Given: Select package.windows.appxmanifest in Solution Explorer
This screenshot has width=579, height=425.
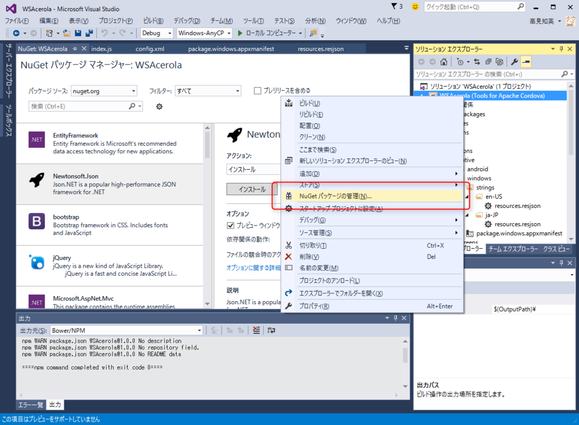Looking at the screenshot, I should pos(519,233).
